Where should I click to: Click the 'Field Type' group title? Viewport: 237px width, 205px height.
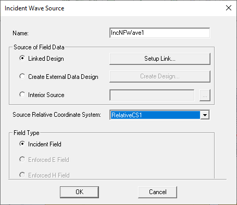27,133
